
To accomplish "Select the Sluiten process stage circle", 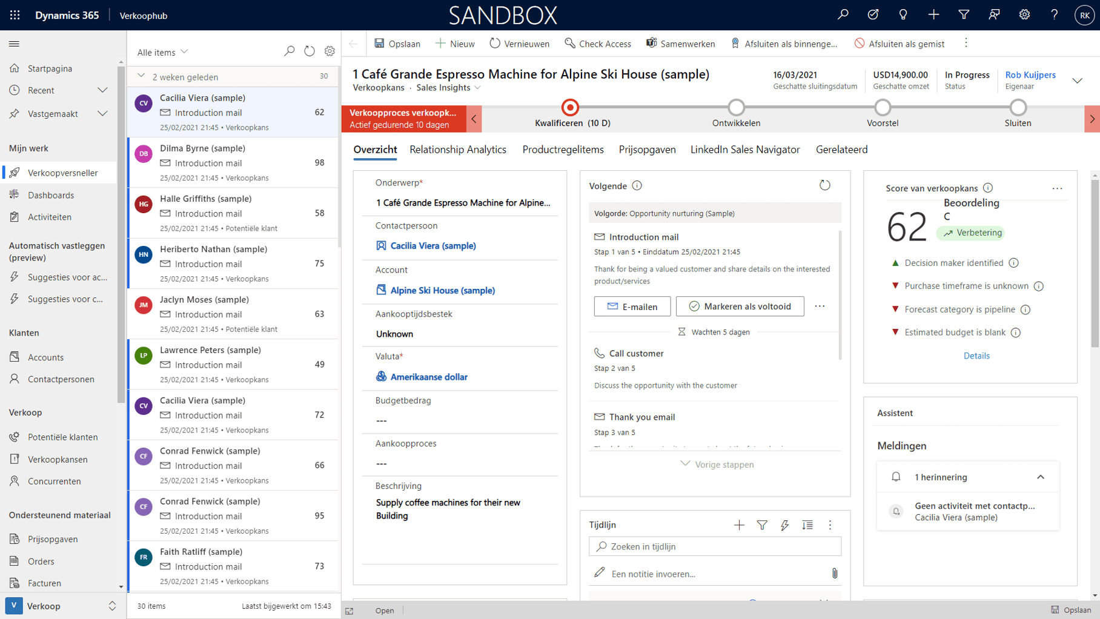I will point(1018,107).
